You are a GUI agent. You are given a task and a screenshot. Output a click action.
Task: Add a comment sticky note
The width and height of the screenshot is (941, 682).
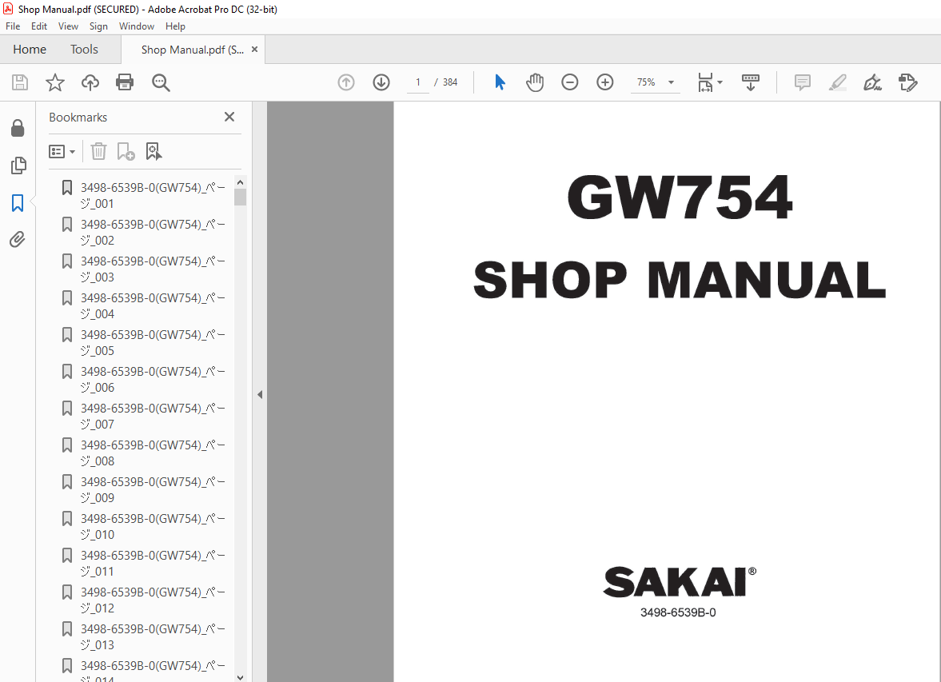tap(803, 82)
